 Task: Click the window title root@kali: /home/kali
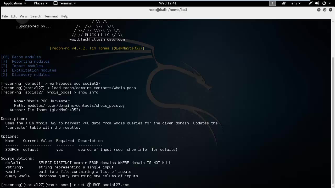click(167, 10)
